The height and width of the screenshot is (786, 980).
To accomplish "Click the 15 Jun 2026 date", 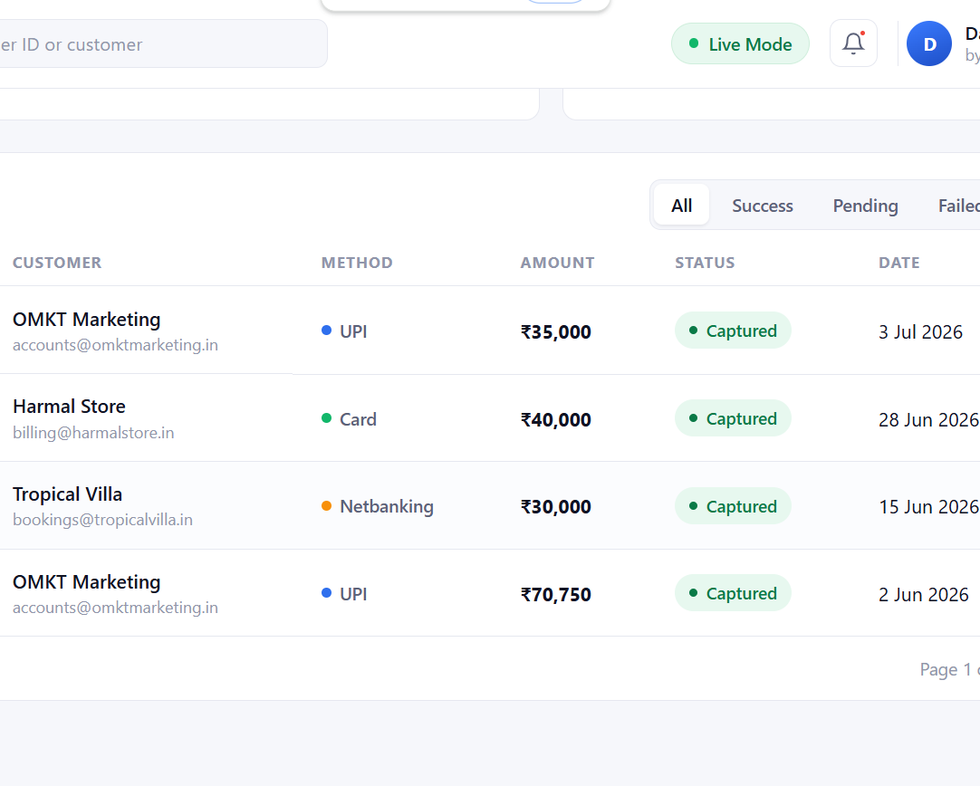I will coord(928,507).
